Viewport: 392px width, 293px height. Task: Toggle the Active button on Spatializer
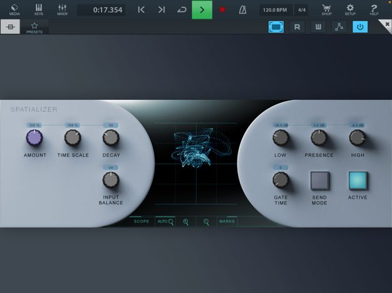(x=358, y=181)
